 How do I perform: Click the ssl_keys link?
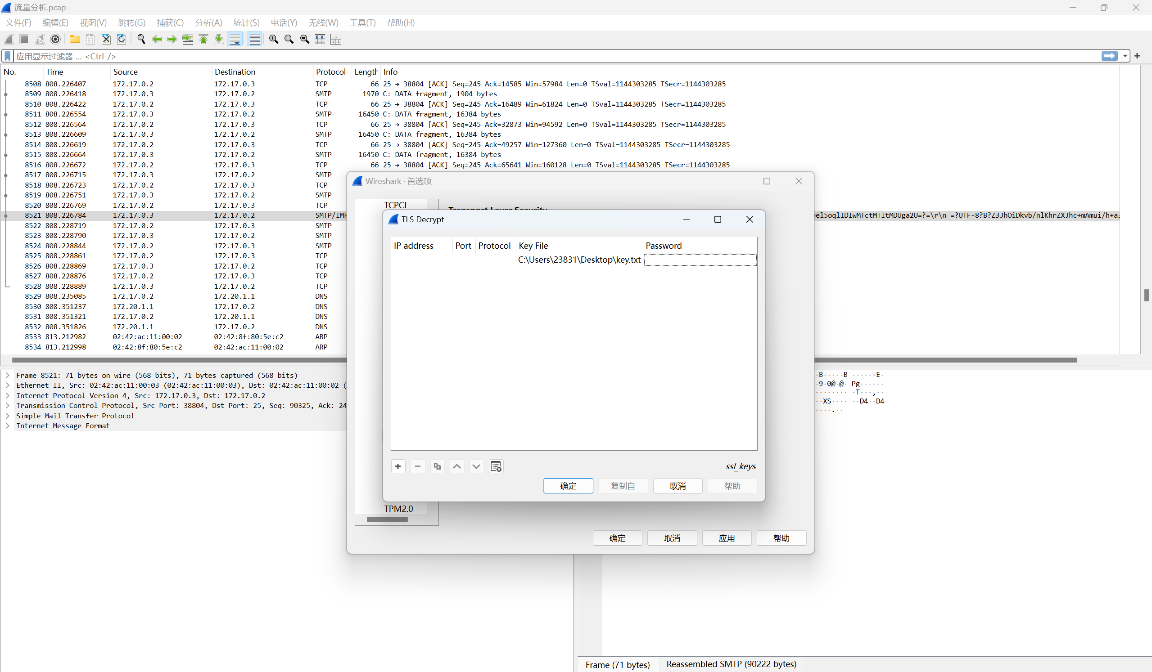pos(741,466)
